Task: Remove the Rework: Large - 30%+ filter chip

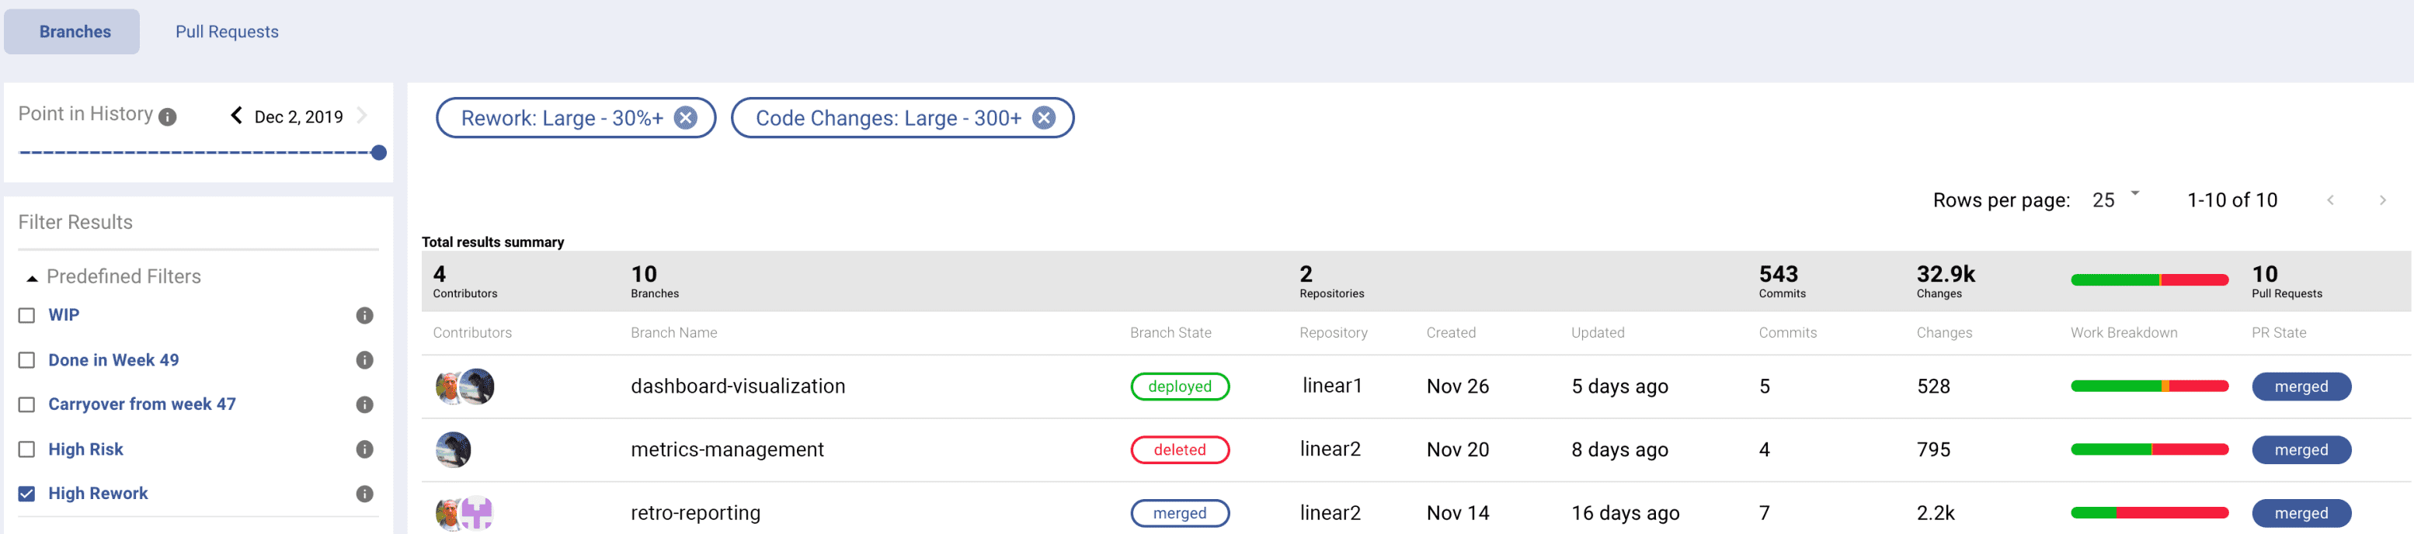Action: (x=686, y=118)
